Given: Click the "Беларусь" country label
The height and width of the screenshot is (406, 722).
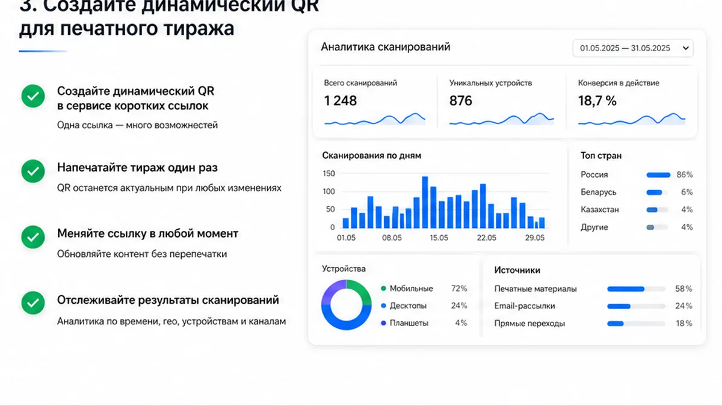Looking at the screenshot, I should (599, 192).
